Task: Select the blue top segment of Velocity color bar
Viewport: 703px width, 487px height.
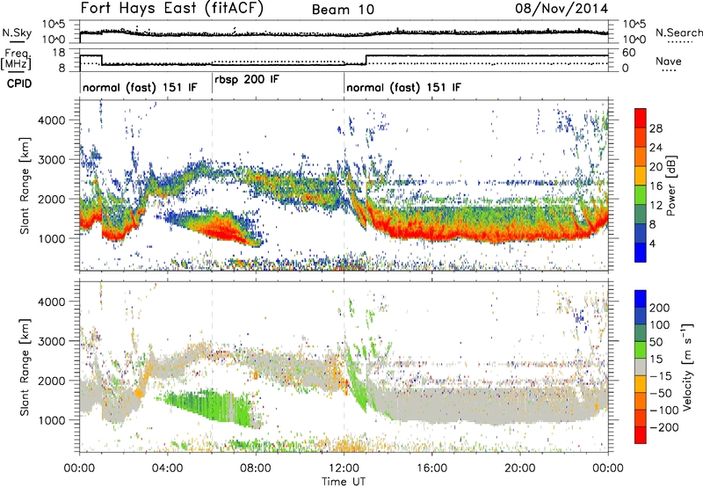Action: (x=641, y=299)
